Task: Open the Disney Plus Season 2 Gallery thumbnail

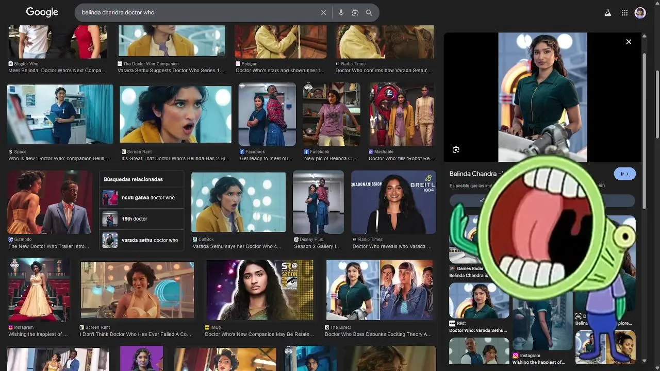Action: click(318, 202)
